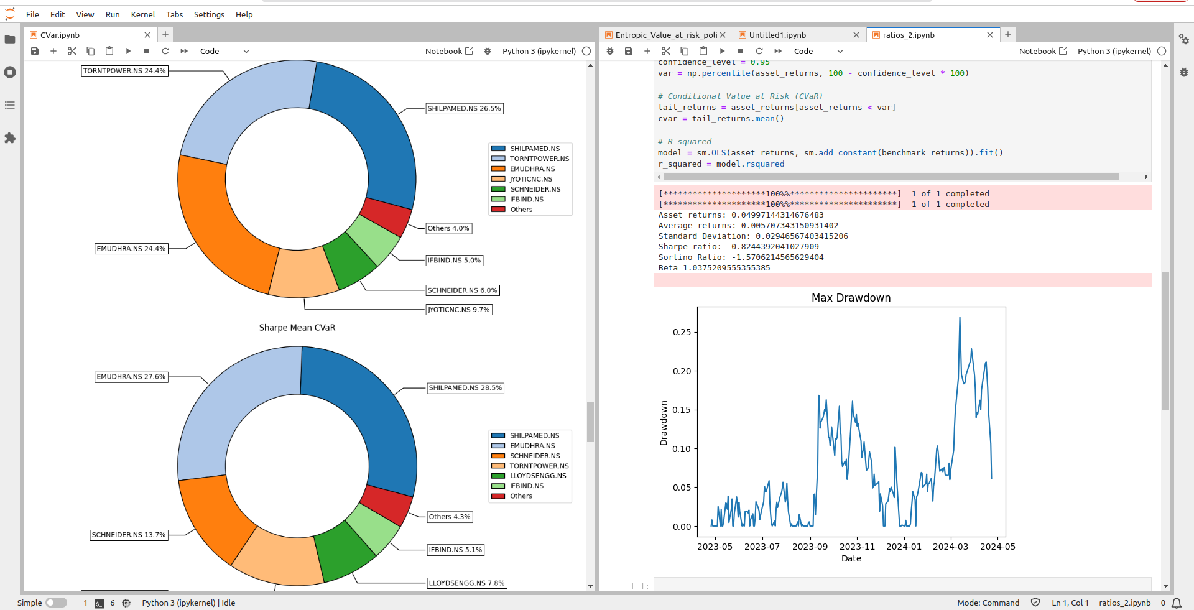The image size is (1194, 610).
Task: Open the cell type dropdown in ratios_2.ipynb
Action: pos(818,51)
